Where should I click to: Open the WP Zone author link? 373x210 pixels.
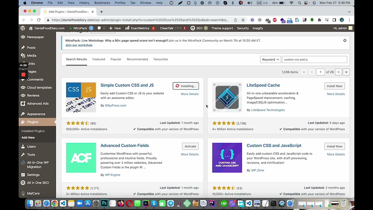click(x=258, y=170)
